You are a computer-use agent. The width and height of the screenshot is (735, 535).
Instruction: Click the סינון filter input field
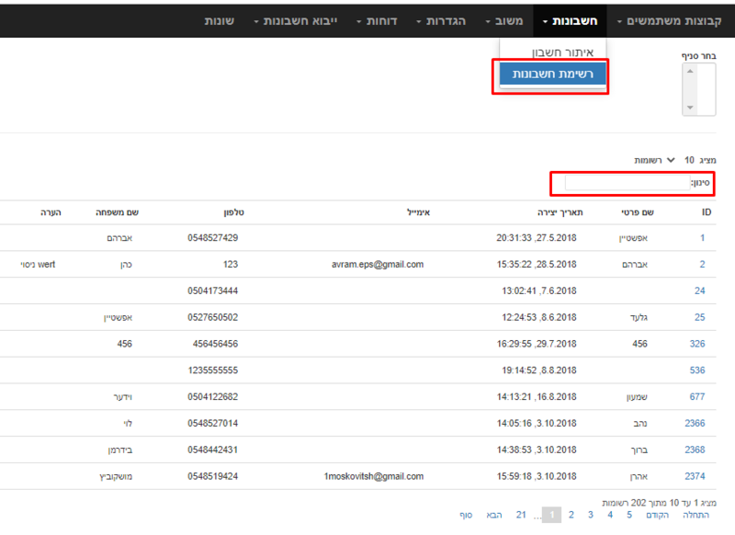(x=628, y=182)
